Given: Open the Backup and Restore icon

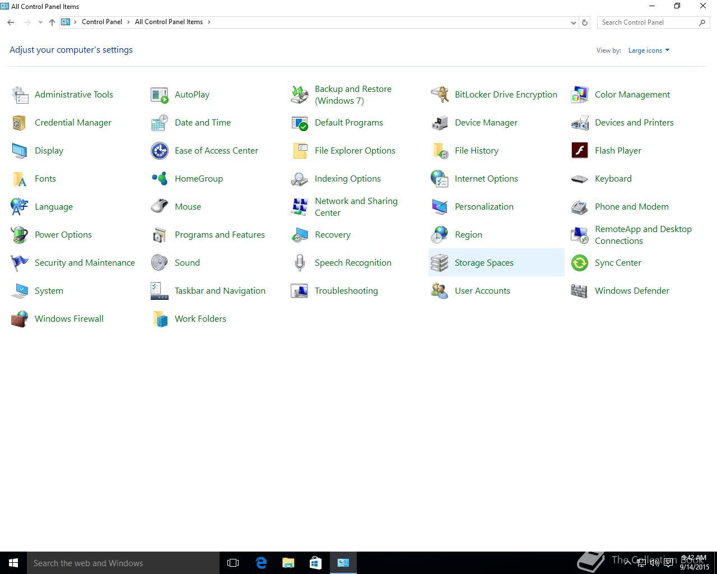Looking at the screenshot, I should (x=300, y=95).
